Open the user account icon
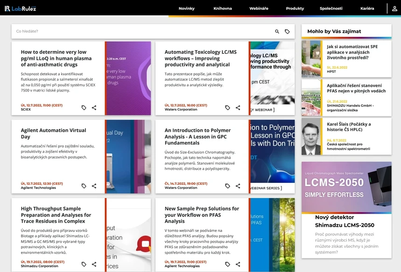The height and width of the screenshot is (272, 401). 394,8
